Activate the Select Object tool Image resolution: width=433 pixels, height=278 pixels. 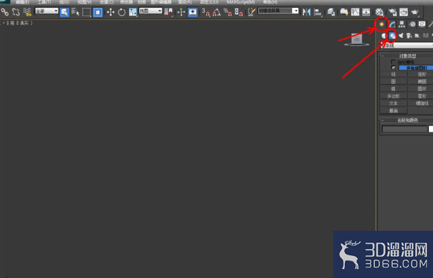coord(65,12)
